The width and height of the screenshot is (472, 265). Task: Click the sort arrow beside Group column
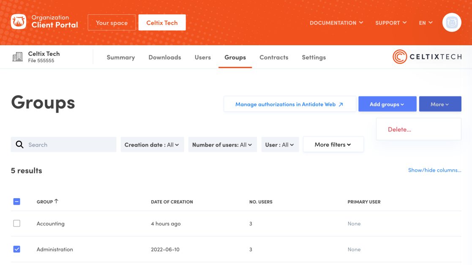click(56, 202)
